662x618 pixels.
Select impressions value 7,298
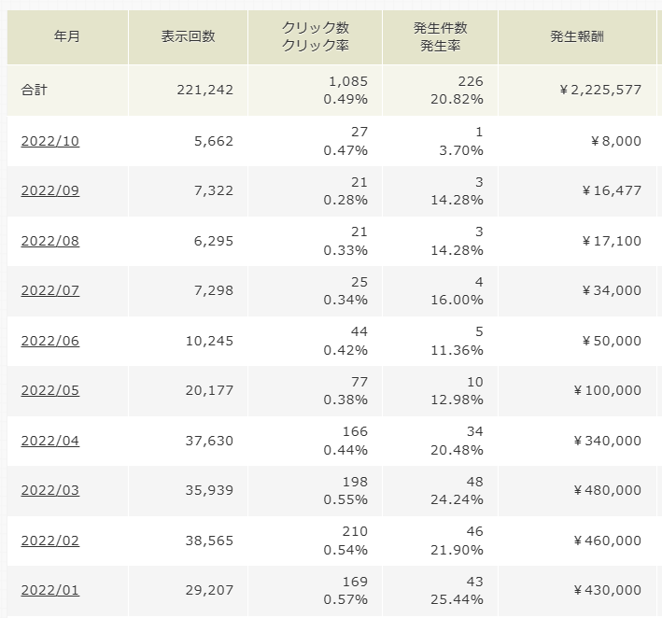[x=214, y=291]
